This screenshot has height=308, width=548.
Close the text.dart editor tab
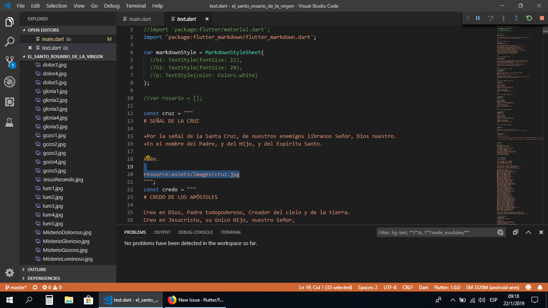[207, 19]
